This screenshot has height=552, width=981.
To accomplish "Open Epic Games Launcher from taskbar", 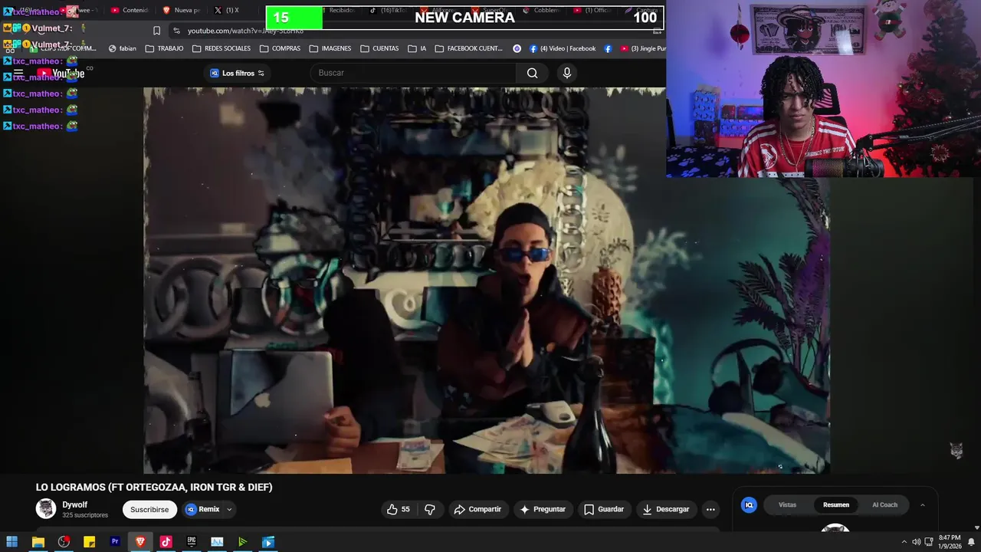I will pos(192,542).
